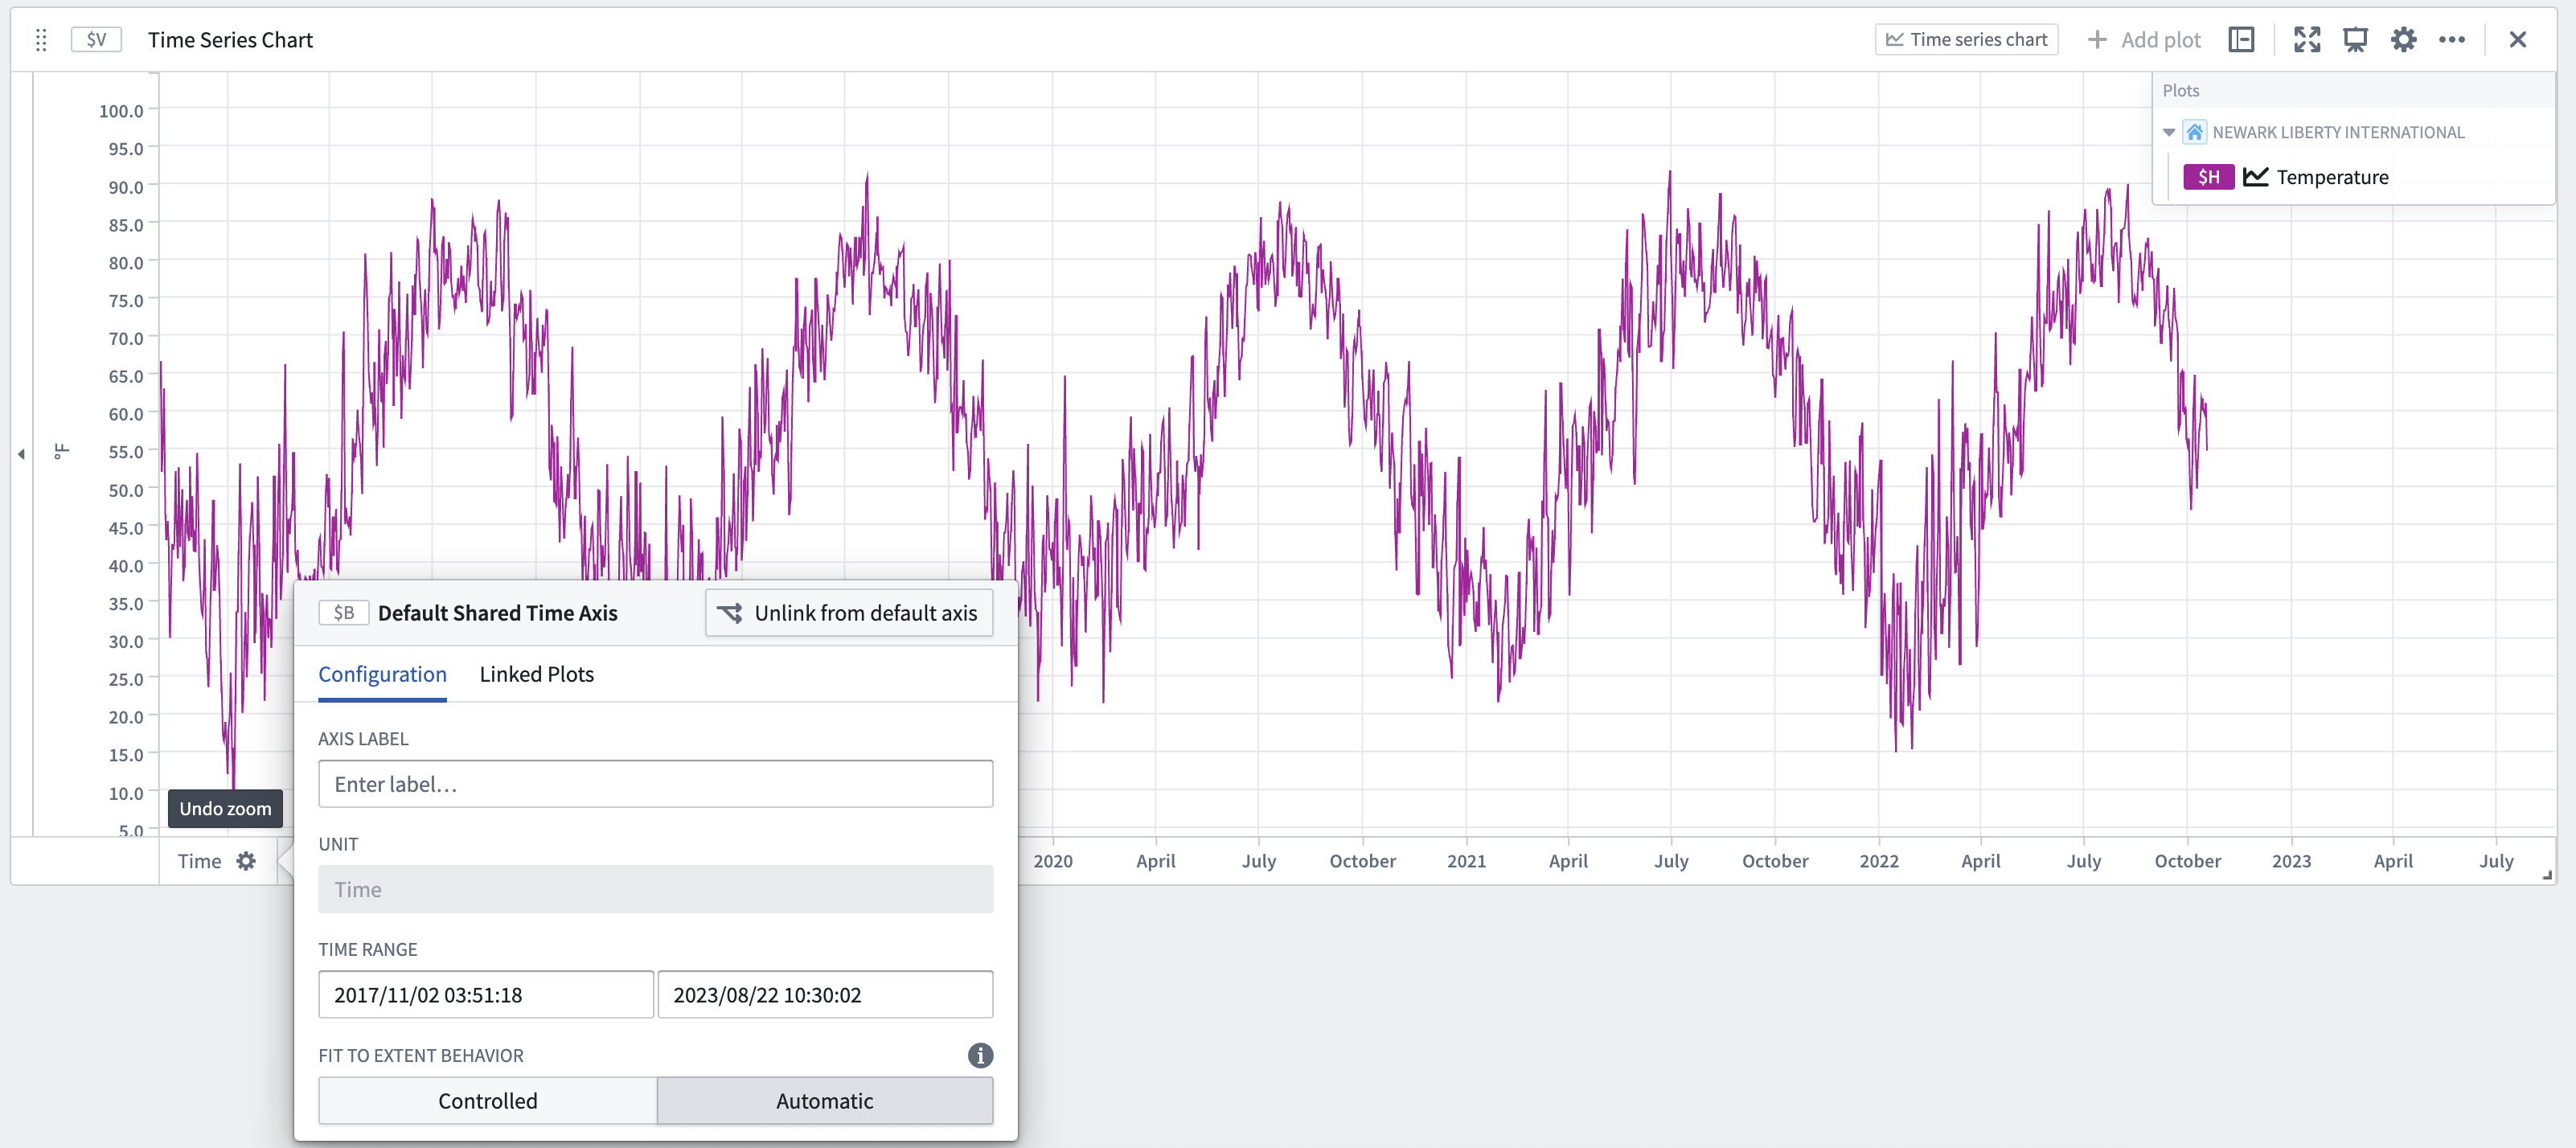This screenshot has height=1148, width=2576.
Task: Open presentation mode icon
Action: [x=2355, y=39]
